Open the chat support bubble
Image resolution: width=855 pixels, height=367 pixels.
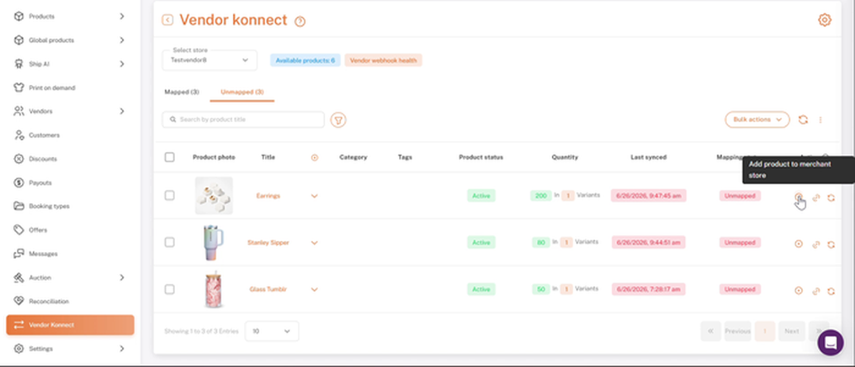click(831, 343)
